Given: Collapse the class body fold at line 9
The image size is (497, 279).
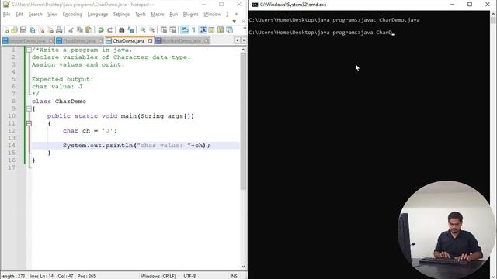Looking at the screenshot, I should click(x=29, y=108).
